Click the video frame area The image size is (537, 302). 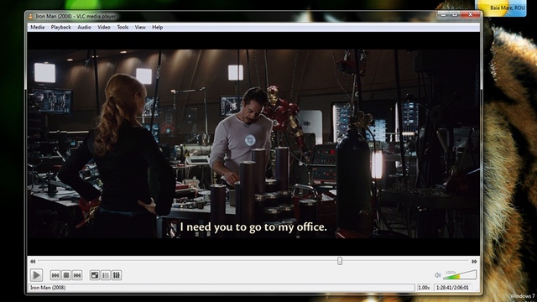point(253,143)
